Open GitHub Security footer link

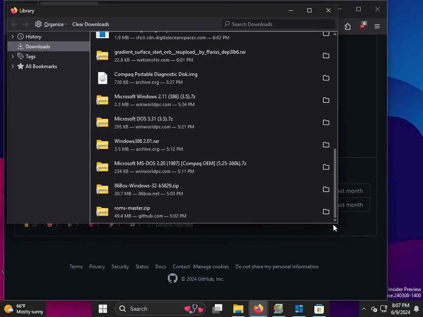[120, 267]
